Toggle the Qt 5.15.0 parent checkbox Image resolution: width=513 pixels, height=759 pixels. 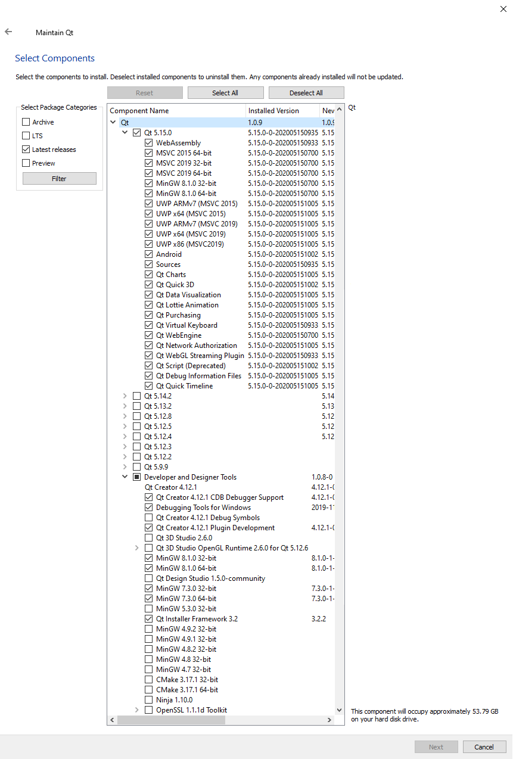coord(137,132)
